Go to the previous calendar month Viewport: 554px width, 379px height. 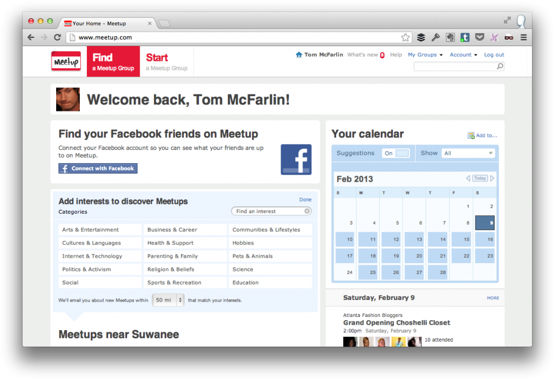coord(468,179)
